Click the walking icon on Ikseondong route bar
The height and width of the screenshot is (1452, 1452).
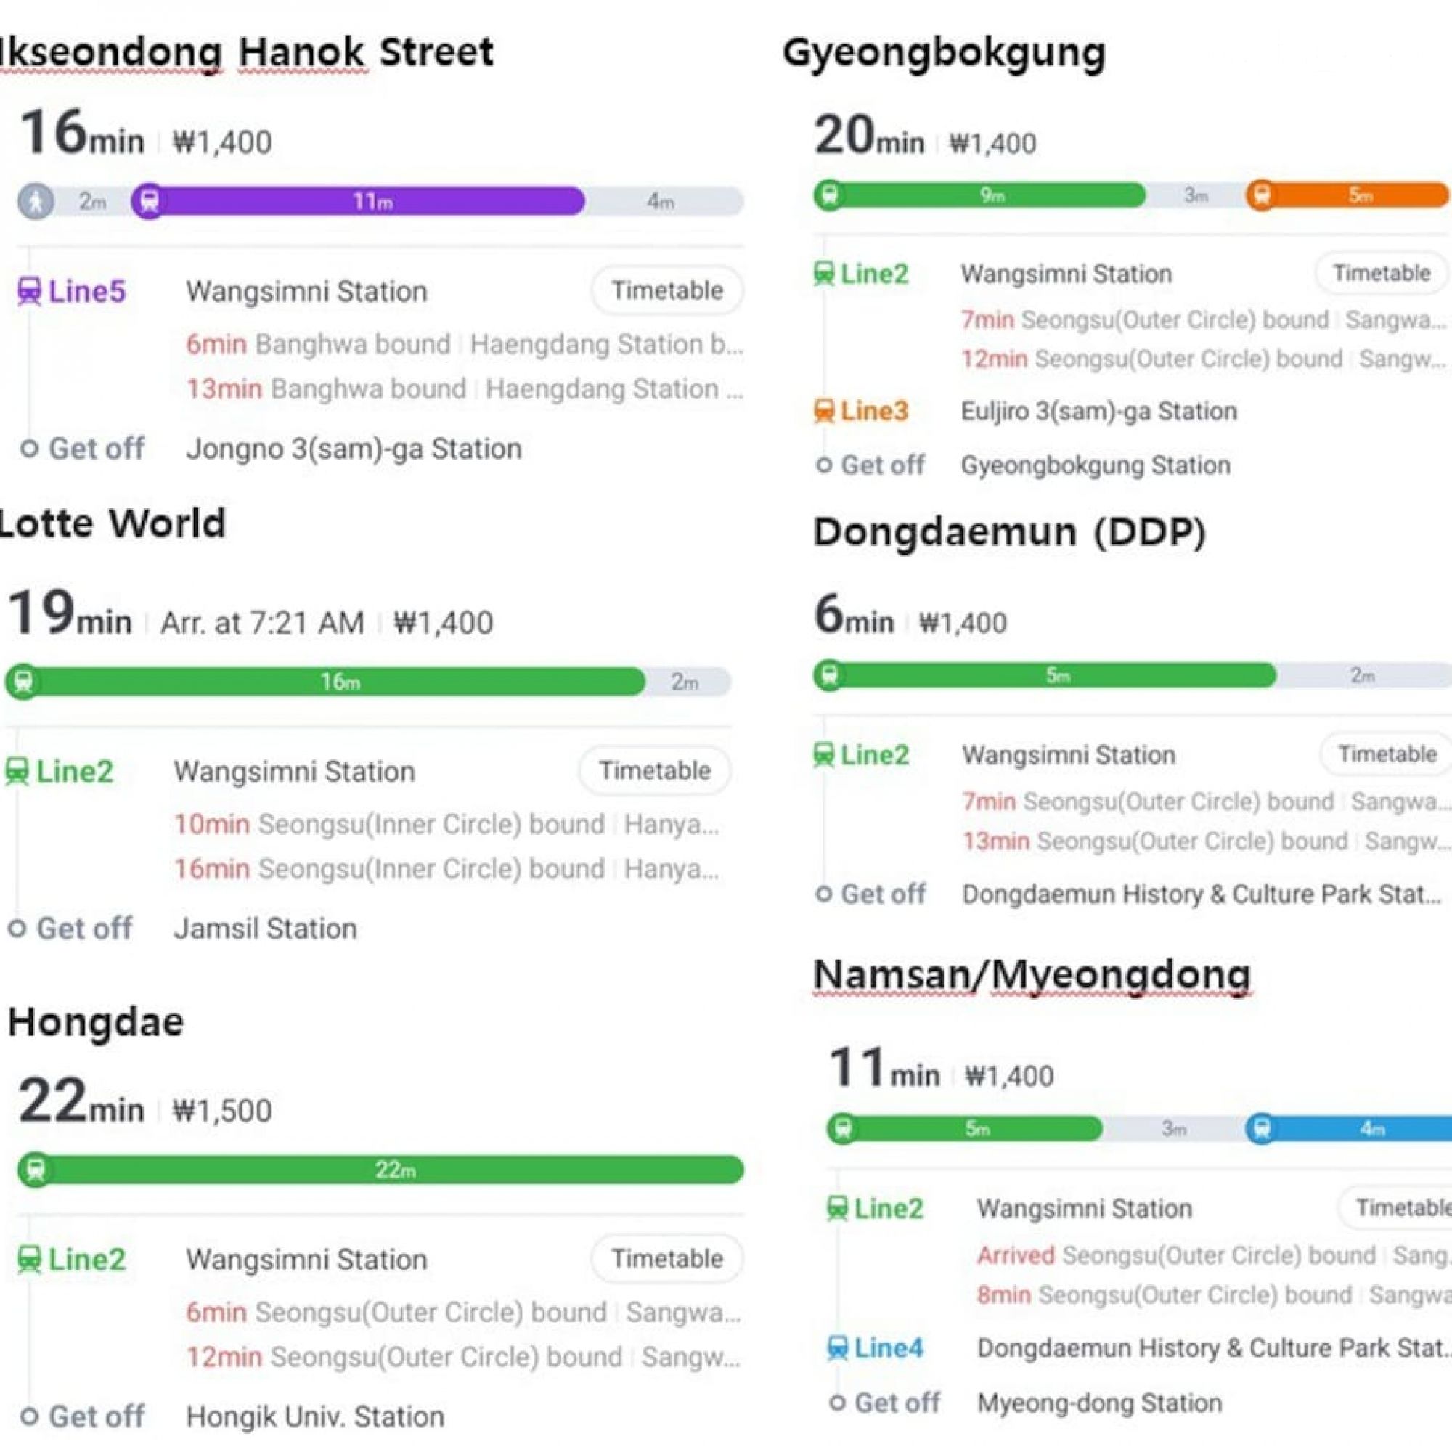[x=36, y=201]
